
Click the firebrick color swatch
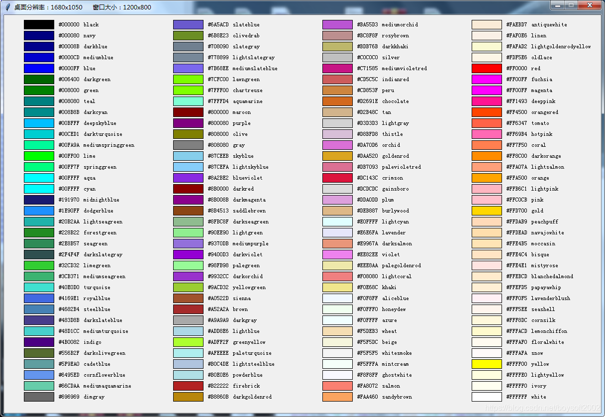(188, 386)
